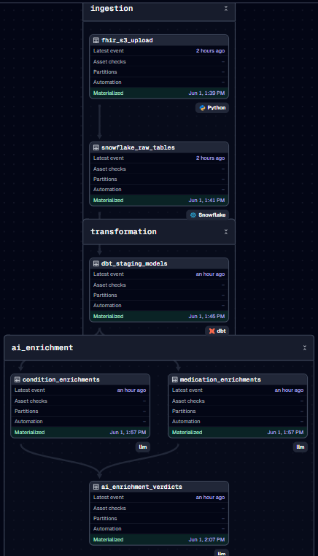Click Asset checks row of fhir_s3_upload

coord(159,62)
